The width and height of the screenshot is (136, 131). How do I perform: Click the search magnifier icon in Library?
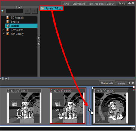coord(2,11)
